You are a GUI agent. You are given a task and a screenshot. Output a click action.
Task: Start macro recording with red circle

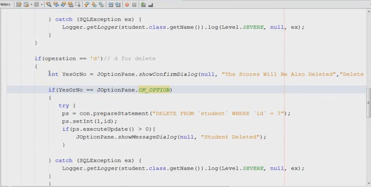(x=127, y=5)
